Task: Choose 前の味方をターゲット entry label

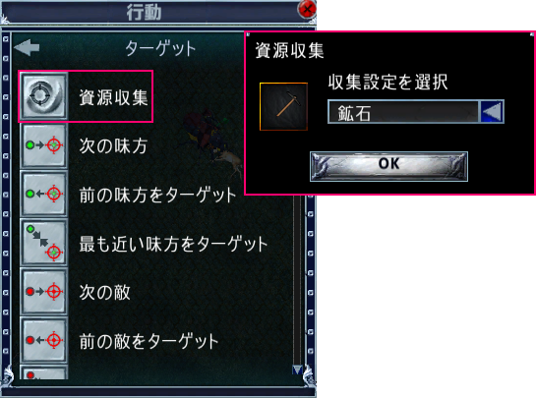Action: click(x=157, y=196)
